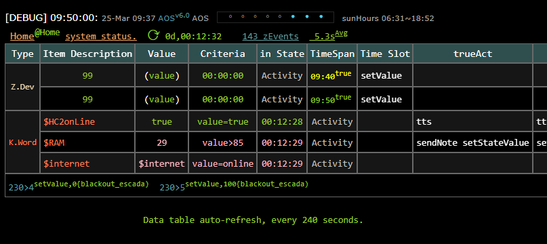Click item 99 in the 09:40 row
547x244 pixels.
[x=87, y=75]
